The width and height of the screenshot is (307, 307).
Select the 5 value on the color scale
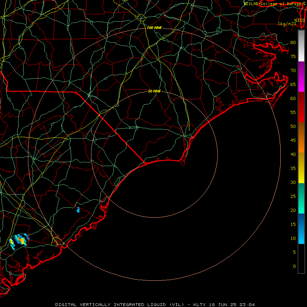294,252
